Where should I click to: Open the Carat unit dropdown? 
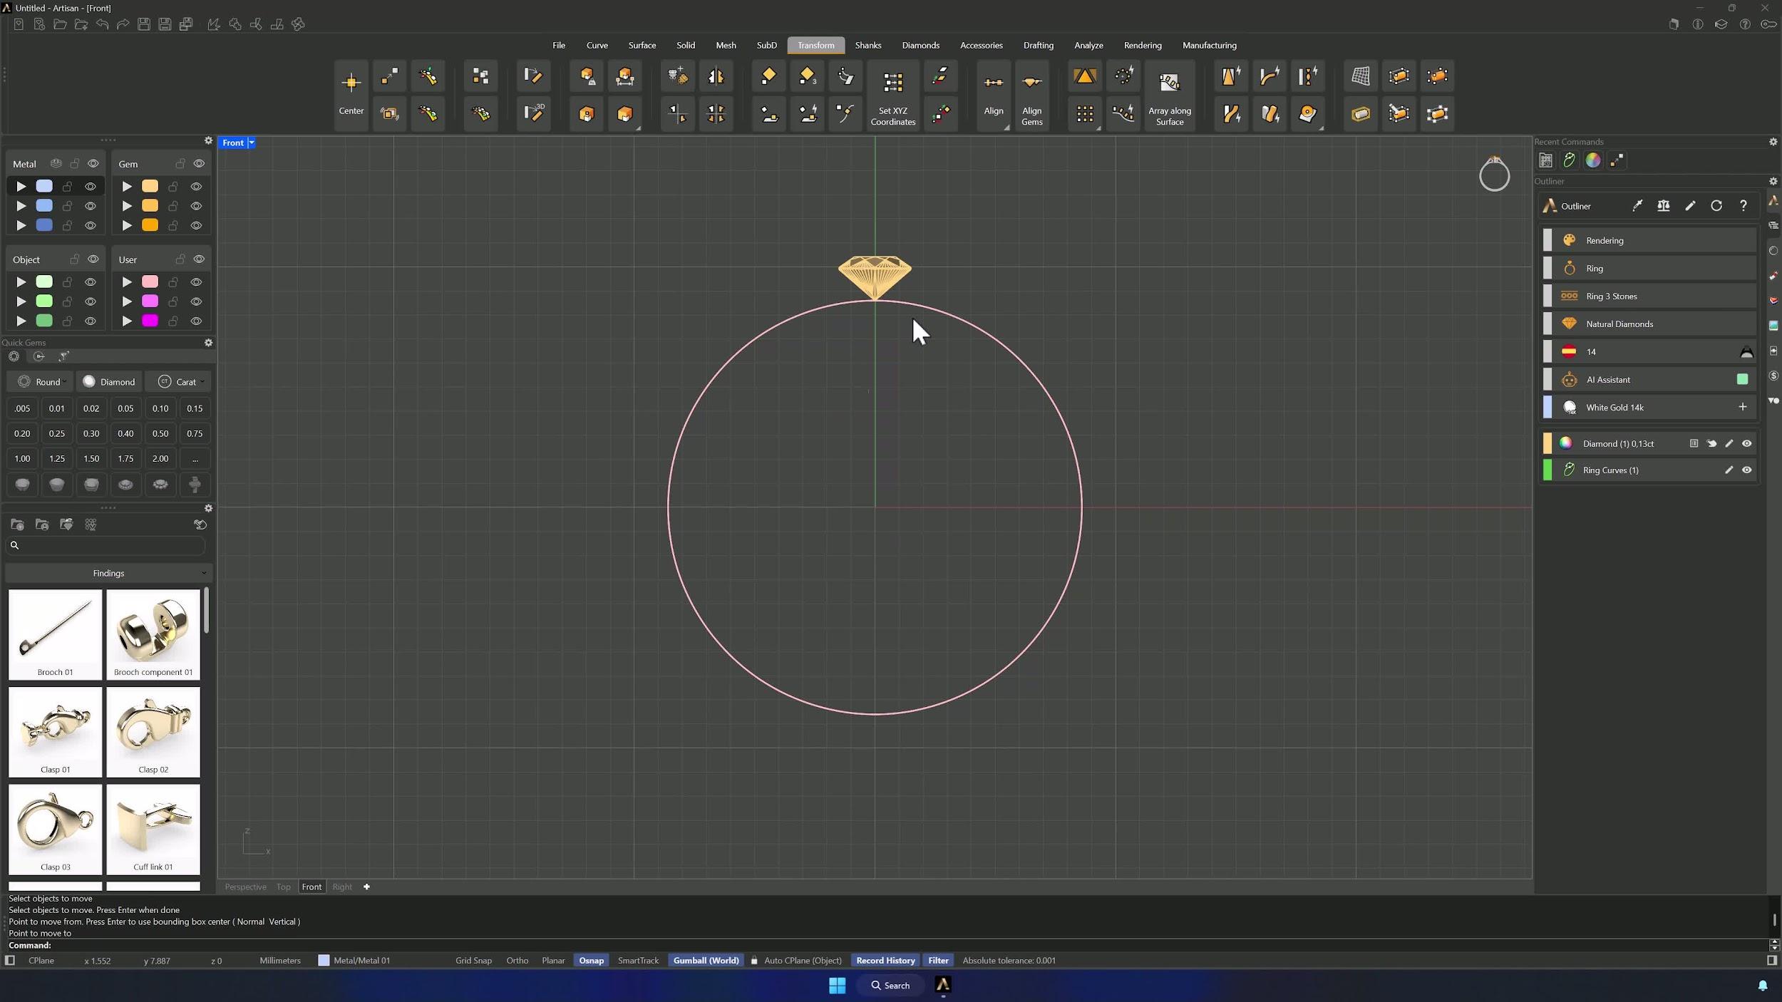point(178,381)
